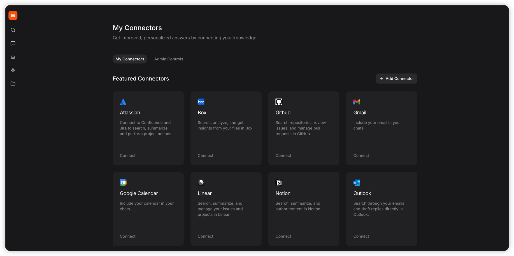The image size is (514, 256).
Task: Switch to the Admin Controls tab
Action: [168, 59]
